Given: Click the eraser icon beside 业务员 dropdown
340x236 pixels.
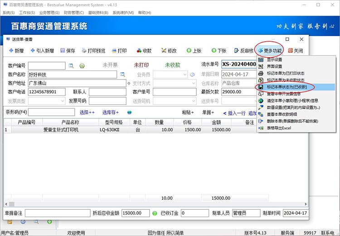Looking at the screenshot, I should point(192,75).
